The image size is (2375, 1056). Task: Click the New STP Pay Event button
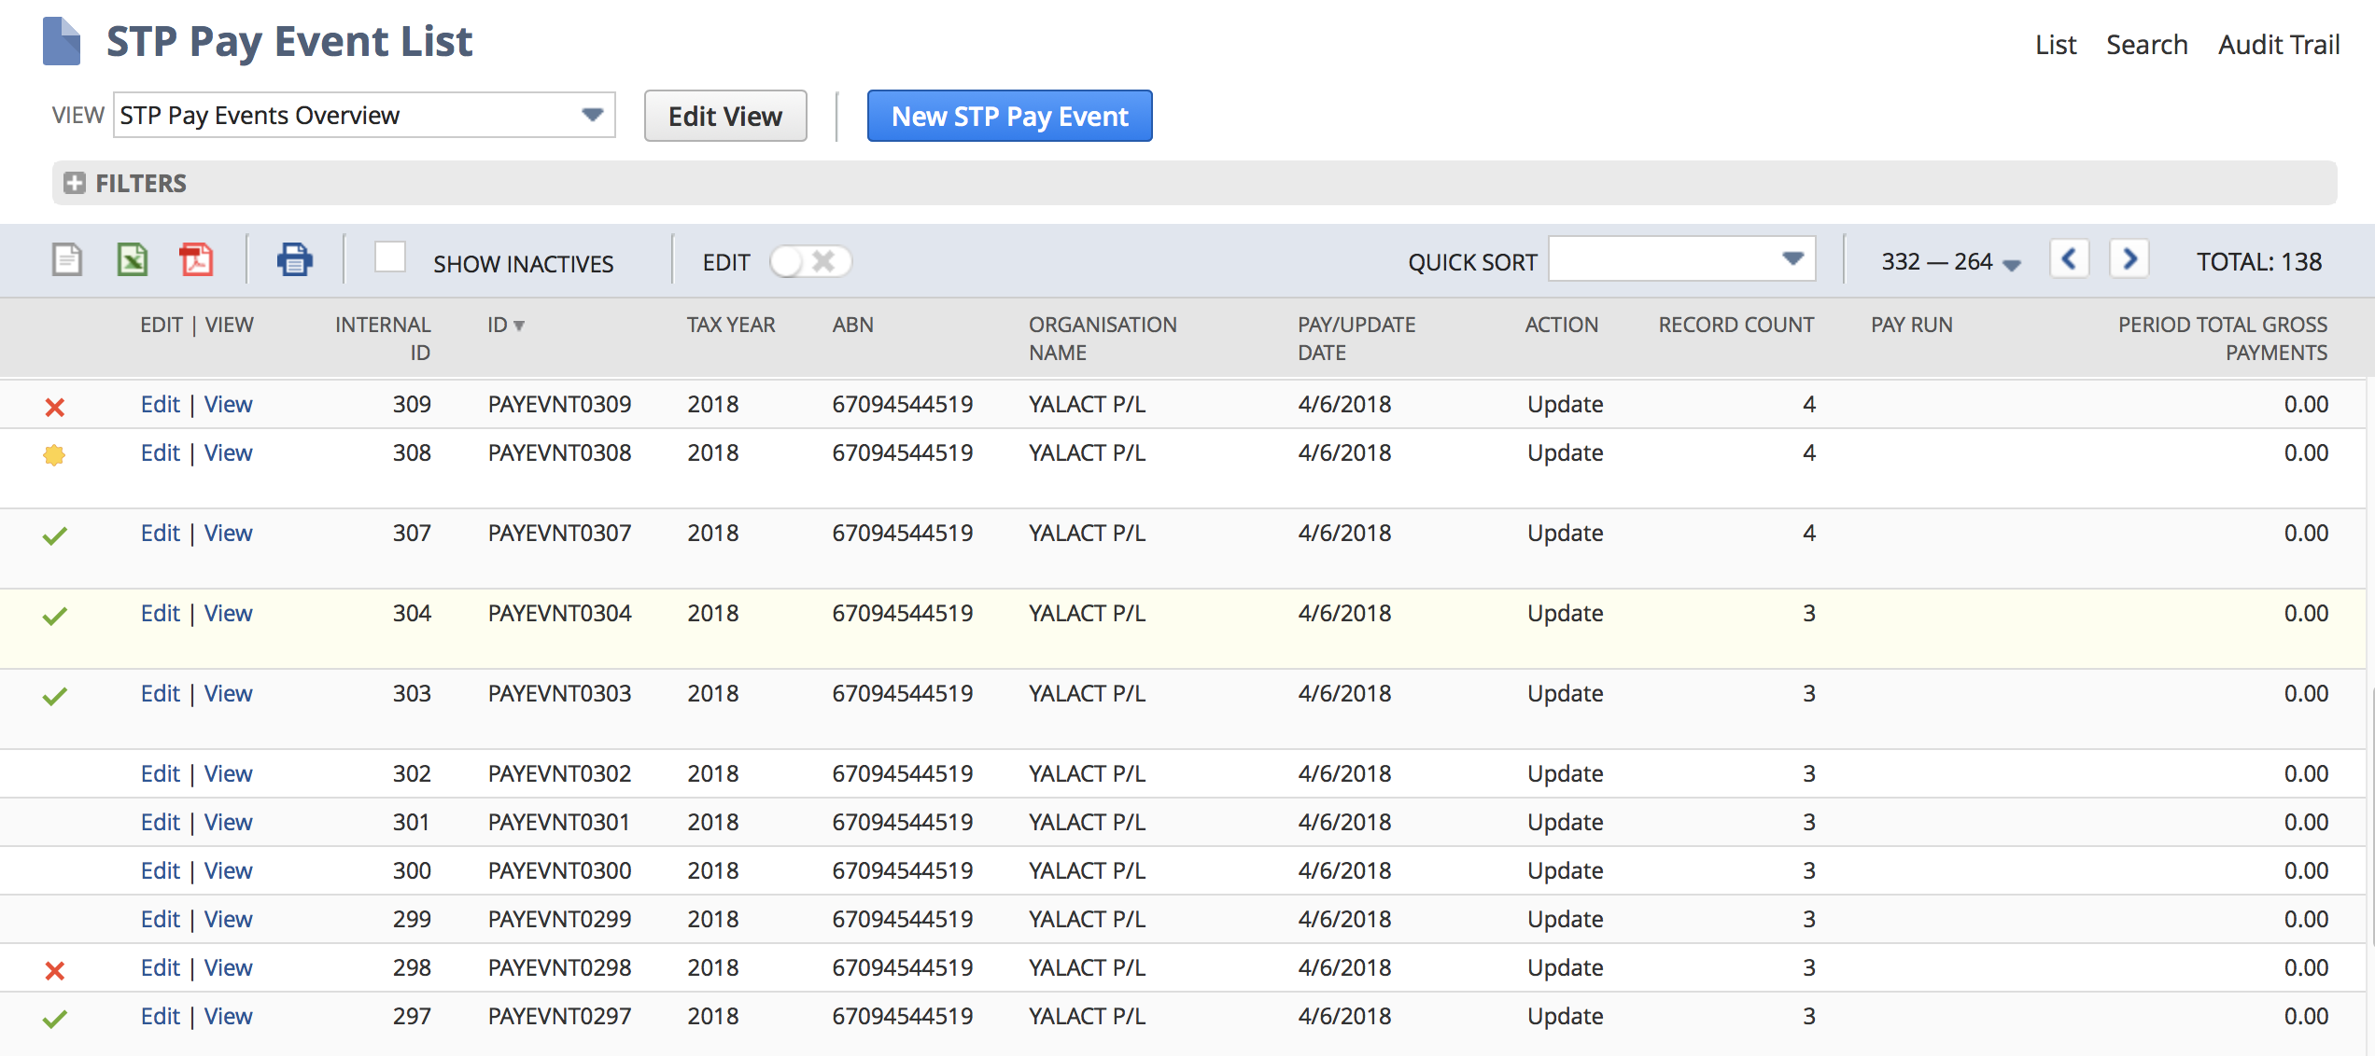[x=1009, y=116]
